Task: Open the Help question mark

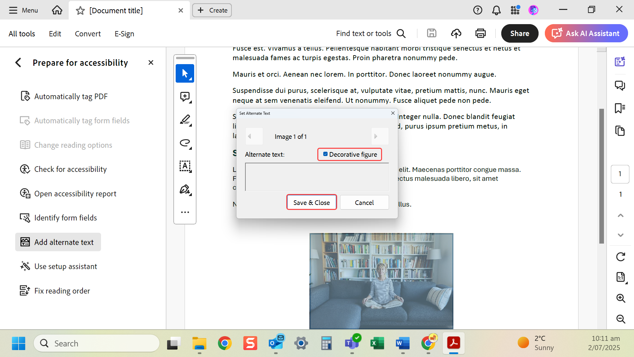Action: point(477,10)
